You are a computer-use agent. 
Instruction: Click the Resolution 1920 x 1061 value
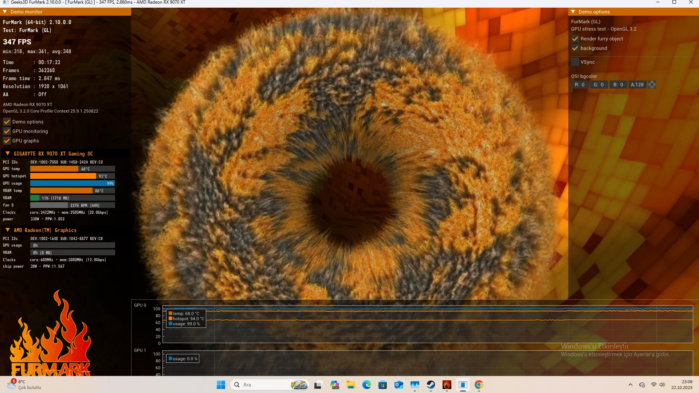(x=54, y=86)
